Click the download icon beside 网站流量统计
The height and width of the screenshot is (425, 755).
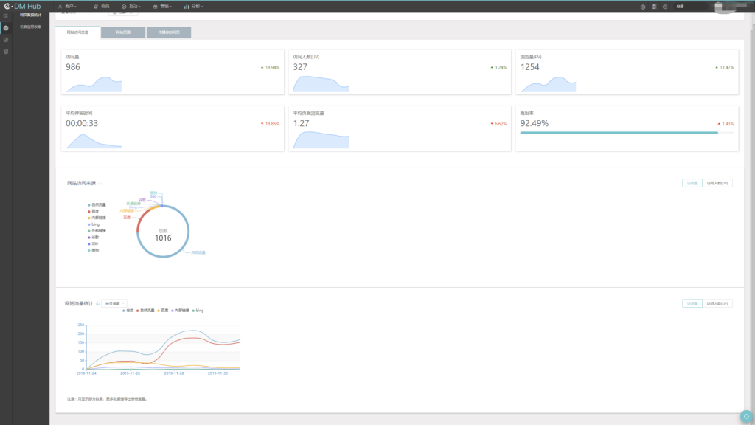(97, 303)
